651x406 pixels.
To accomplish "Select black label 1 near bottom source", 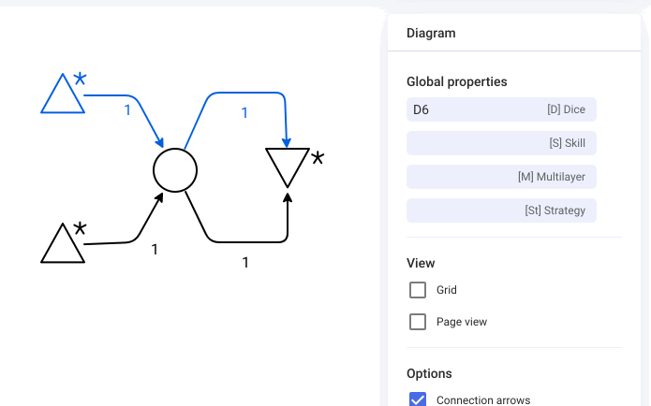I will (155, 249).
